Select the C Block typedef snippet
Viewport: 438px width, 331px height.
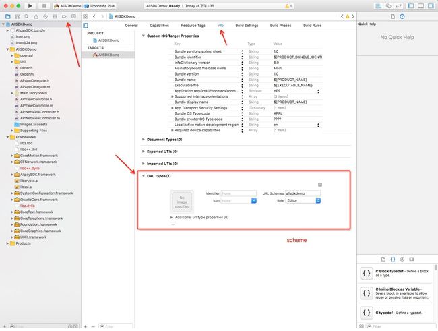point(397,273)
